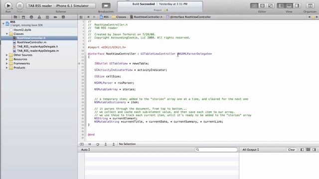Run the TAB RSS reader app
The image size is (319, 179).
(x=8, y=5)
